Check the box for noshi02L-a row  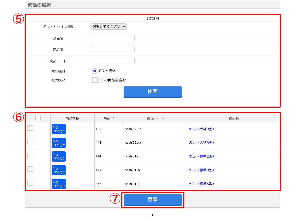click(30, 142)
